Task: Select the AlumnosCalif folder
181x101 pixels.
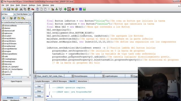Action: click(x=8, y=31)
